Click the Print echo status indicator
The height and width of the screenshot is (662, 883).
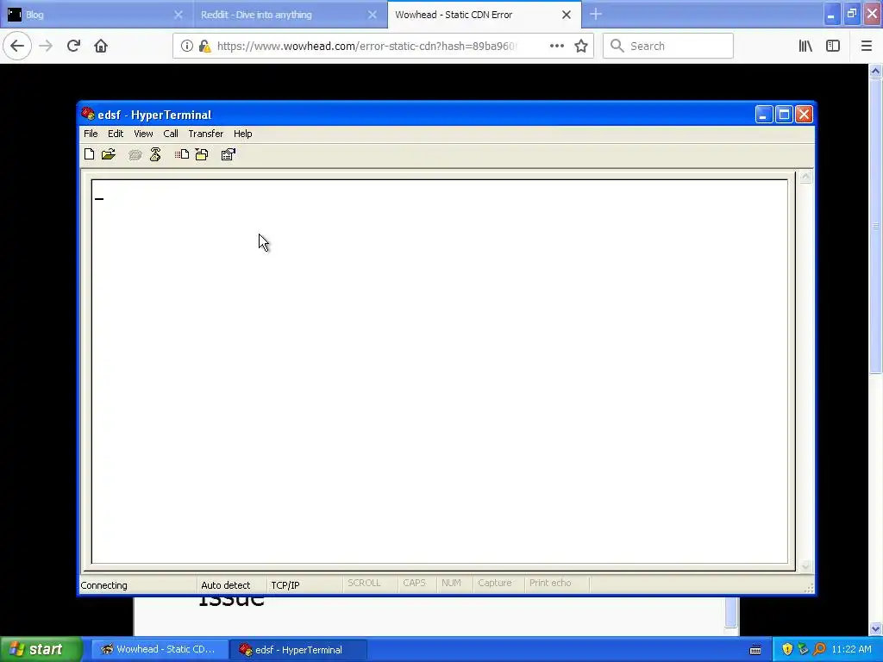(x=550, y=584)
